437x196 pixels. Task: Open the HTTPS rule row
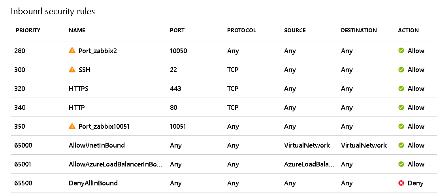coord(79,89)
